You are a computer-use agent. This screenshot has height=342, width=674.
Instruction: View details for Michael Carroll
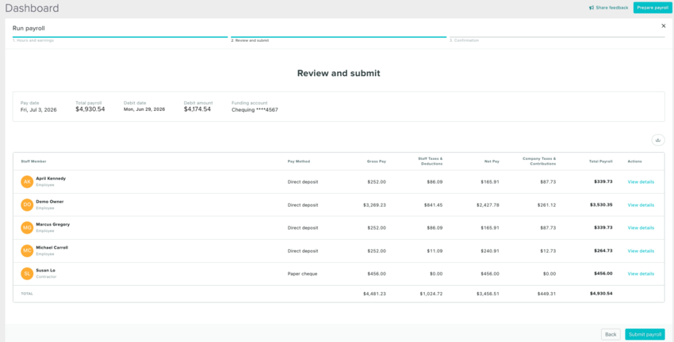point(641,251)
